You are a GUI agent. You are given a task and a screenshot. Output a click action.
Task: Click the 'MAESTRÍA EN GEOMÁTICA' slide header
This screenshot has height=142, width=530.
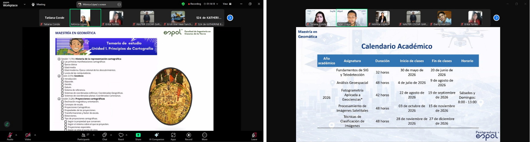point(76,33)
